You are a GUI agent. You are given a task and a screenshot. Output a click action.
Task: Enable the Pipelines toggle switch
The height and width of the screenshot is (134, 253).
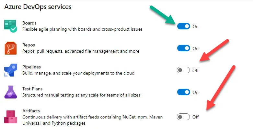(x=183, y=70)
